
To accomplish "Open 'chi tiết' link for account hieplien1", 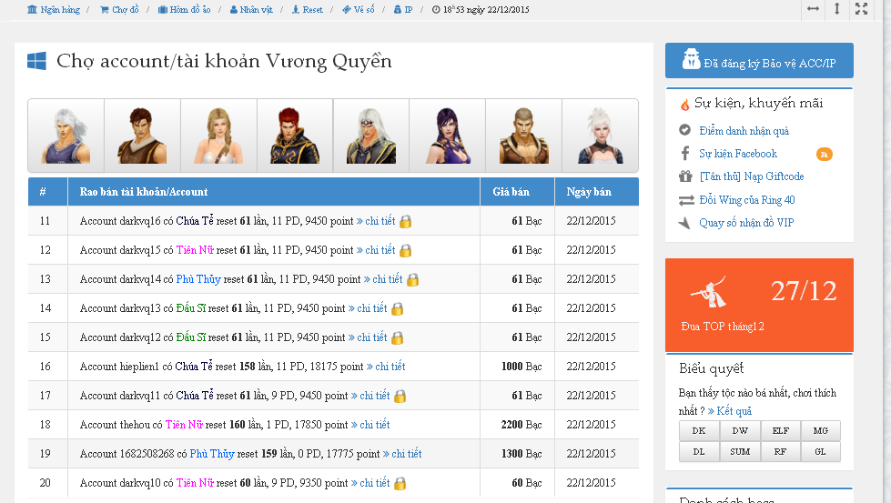I will tap(386, 367).
